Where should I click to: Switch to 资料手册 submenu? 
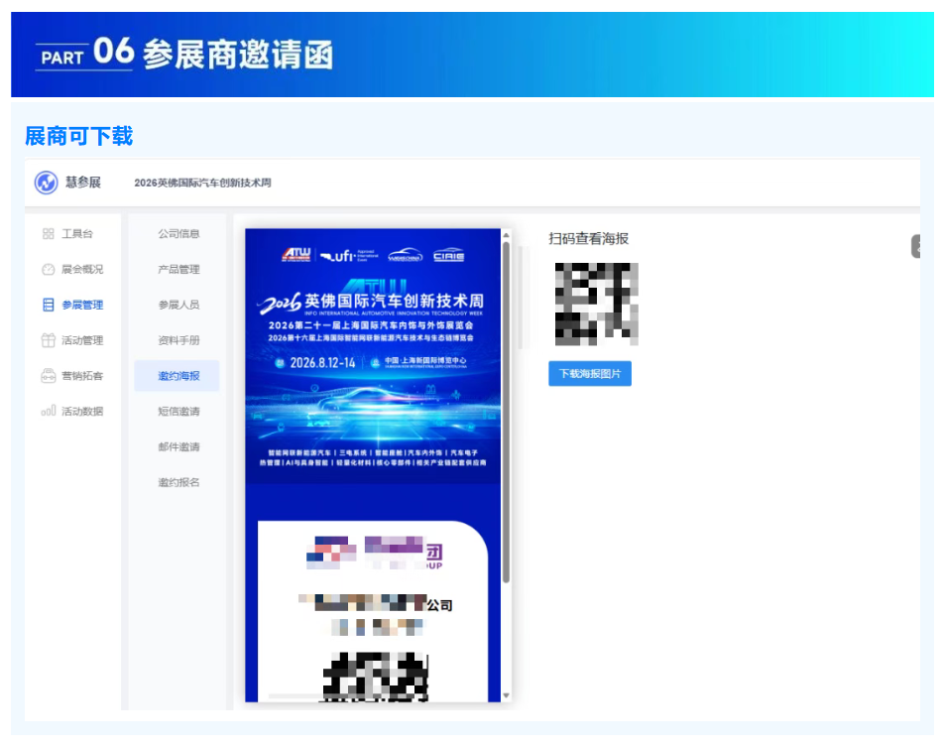pos(178,340)
